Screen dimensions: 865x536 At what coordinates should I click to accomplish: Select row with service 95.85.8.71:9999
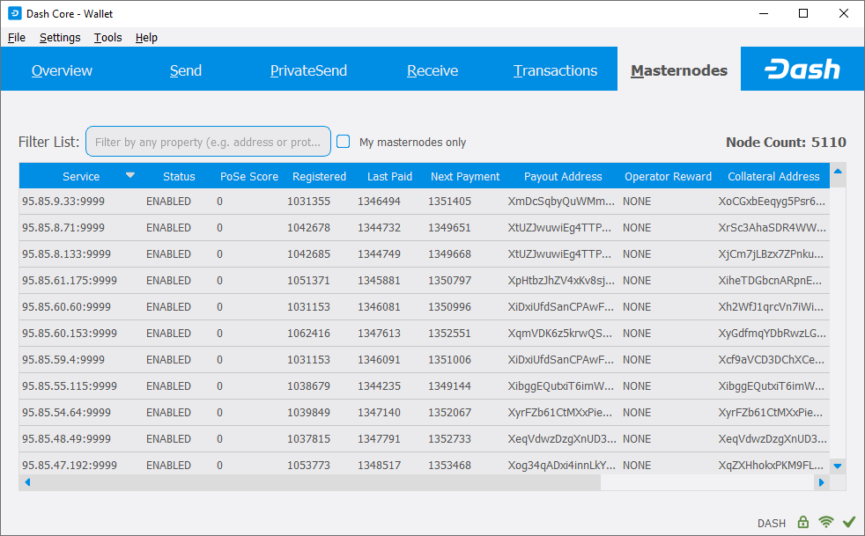tap(425, 228)
